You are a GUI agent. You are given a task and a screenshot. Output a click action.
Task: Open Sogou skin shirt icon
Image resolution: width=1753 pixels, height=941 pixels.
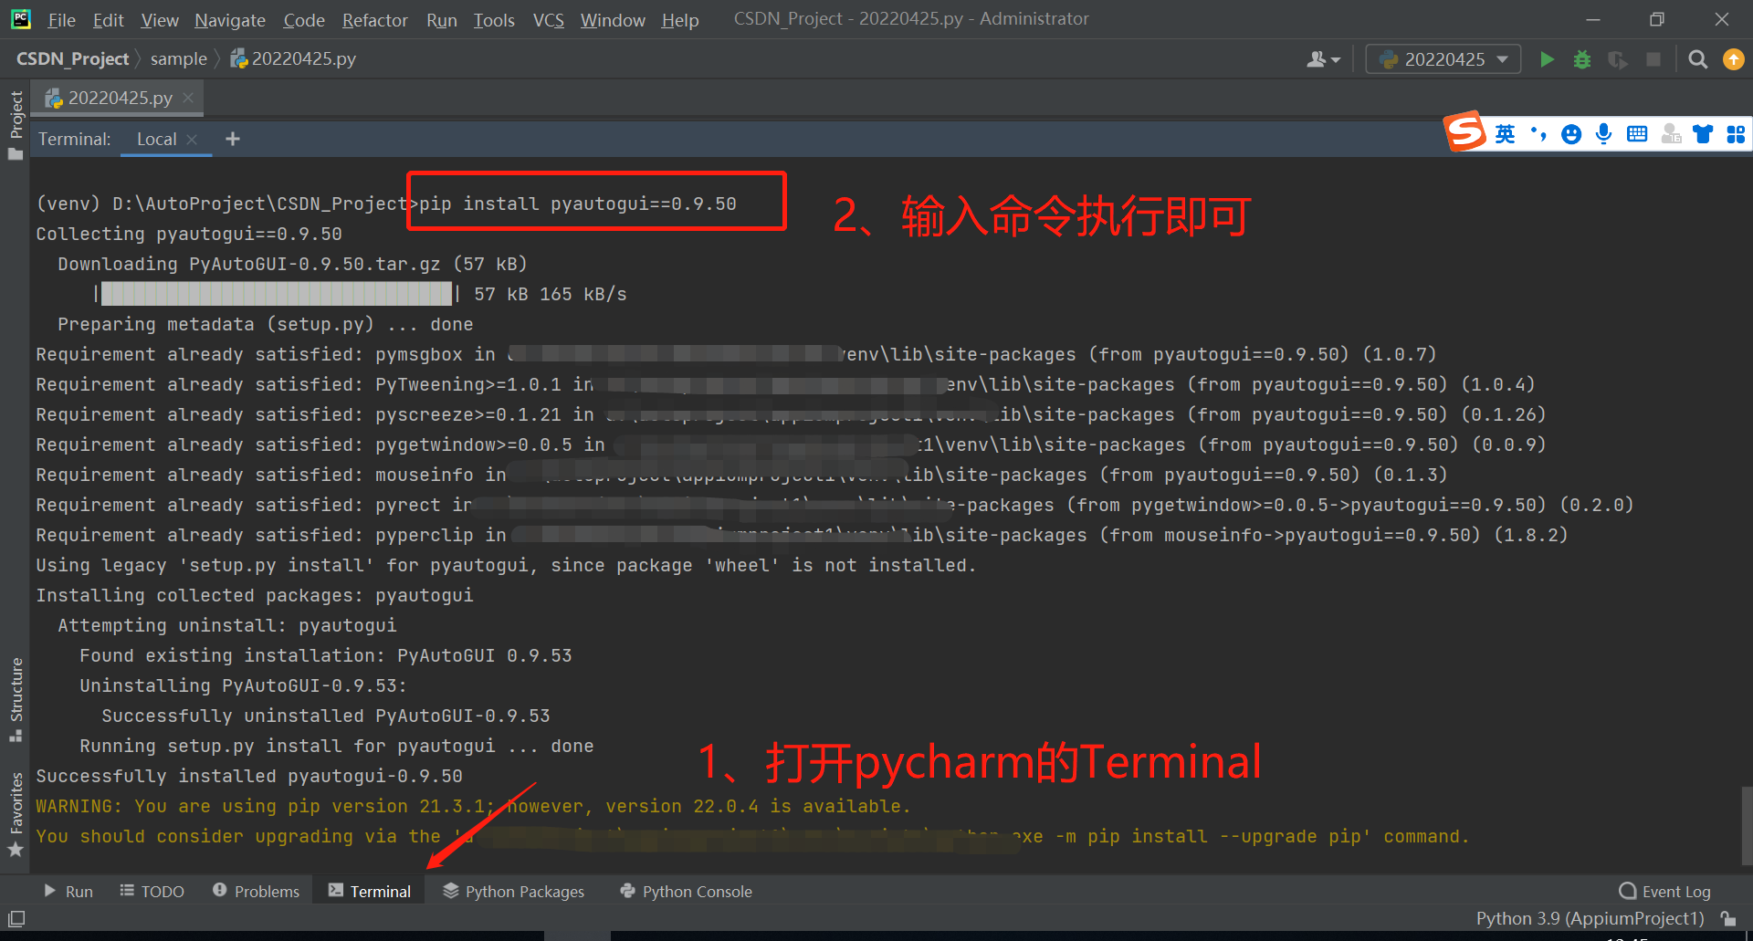click(x=1703, y=134)
